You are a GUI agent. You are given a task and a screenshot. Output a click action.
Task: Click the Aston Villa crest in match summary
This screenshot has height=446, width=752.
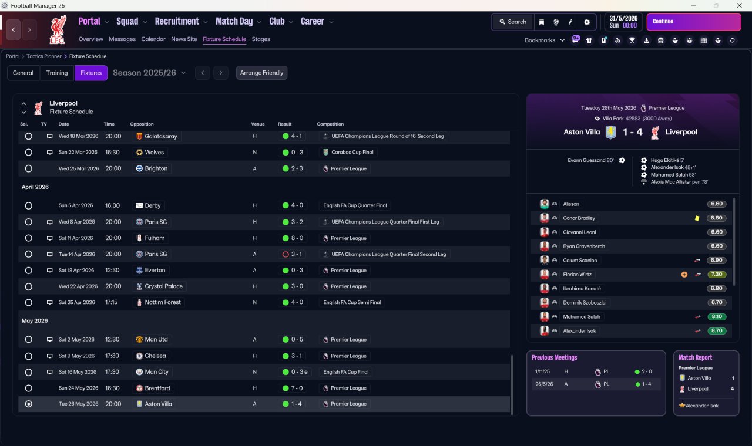(x=611, y=132)
